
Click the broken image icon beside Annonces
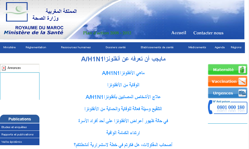4,68
